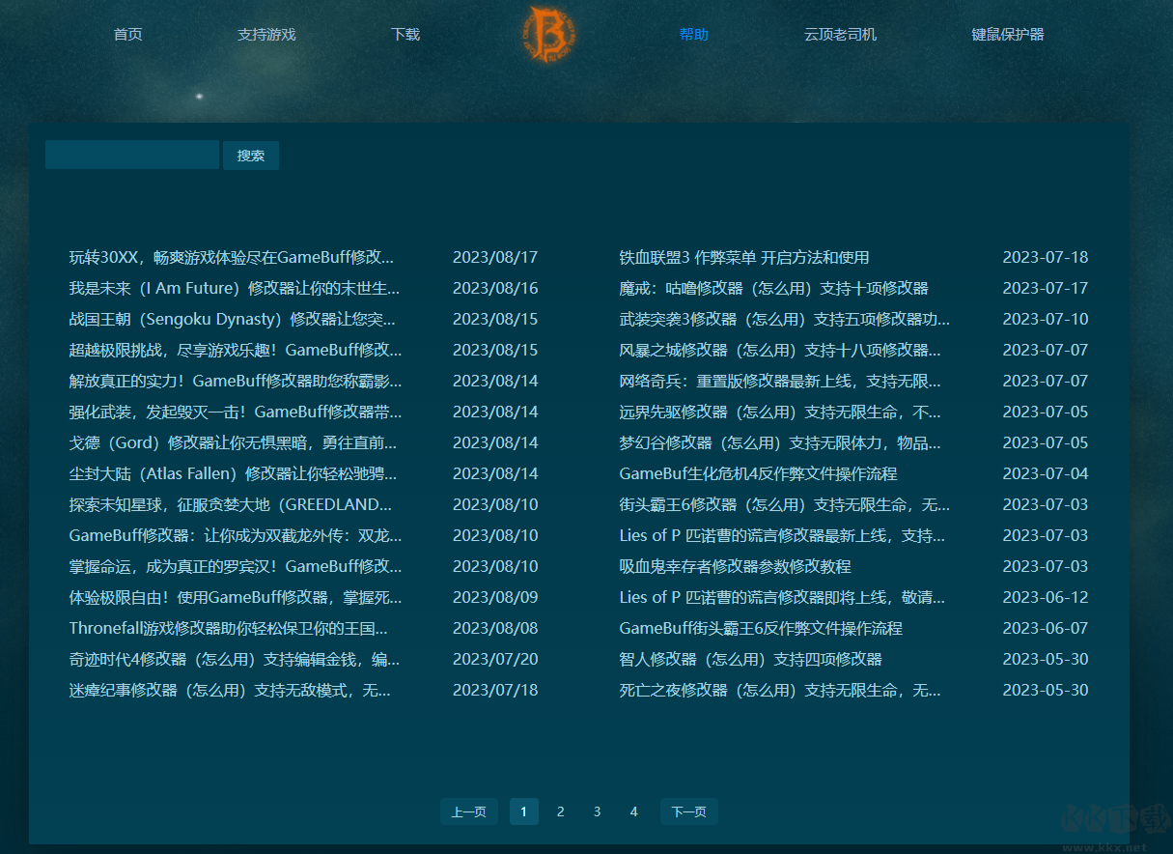Open the 玩转30XX GameBuff article link
This screenshot has height=854, width=1173.
[232, 257]
